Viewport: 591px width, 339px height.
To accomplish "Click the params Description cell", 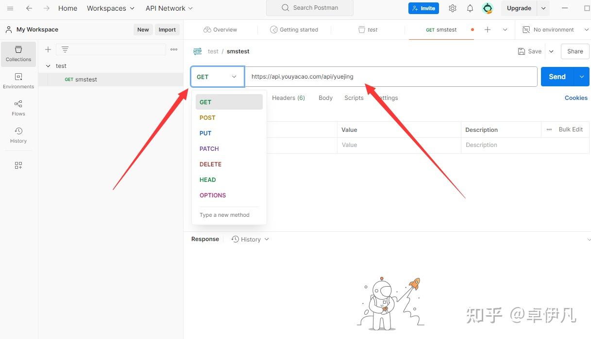I will [525, 145].
